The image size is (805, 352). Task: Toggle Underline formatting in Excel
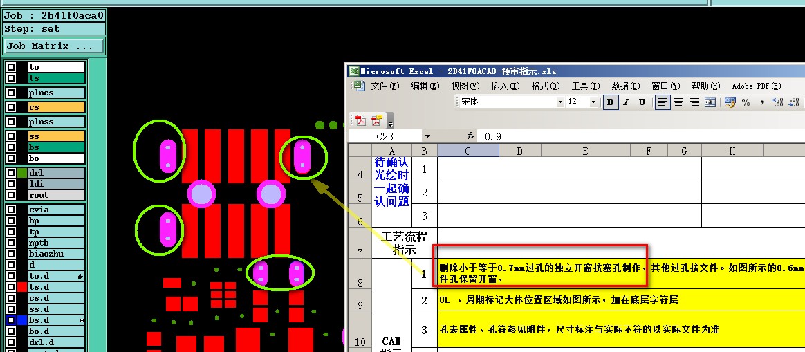tap(642, 102)
